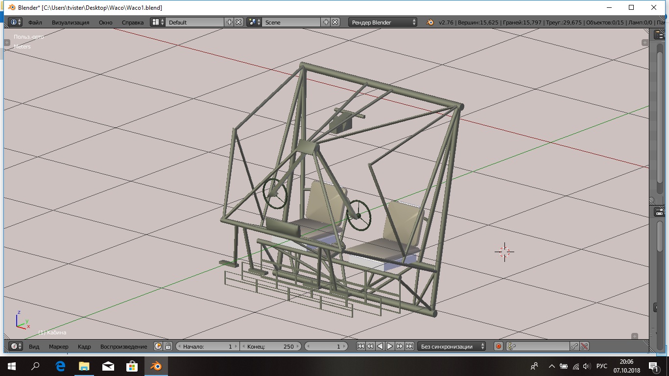Expand the Без синхронизации sync dropdown

pyautogui.click(x=452, y=346)
